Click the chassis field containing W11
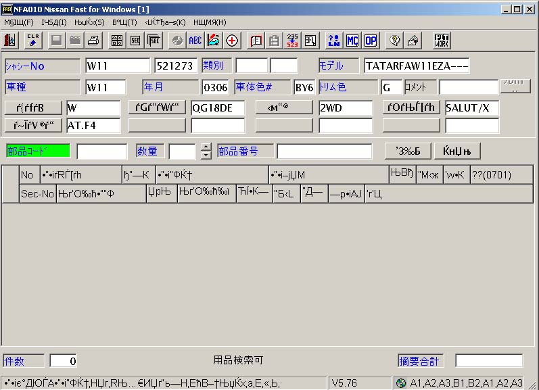This screenshot has width=539, height=390. pyautogui.click(x=118, y=66)
